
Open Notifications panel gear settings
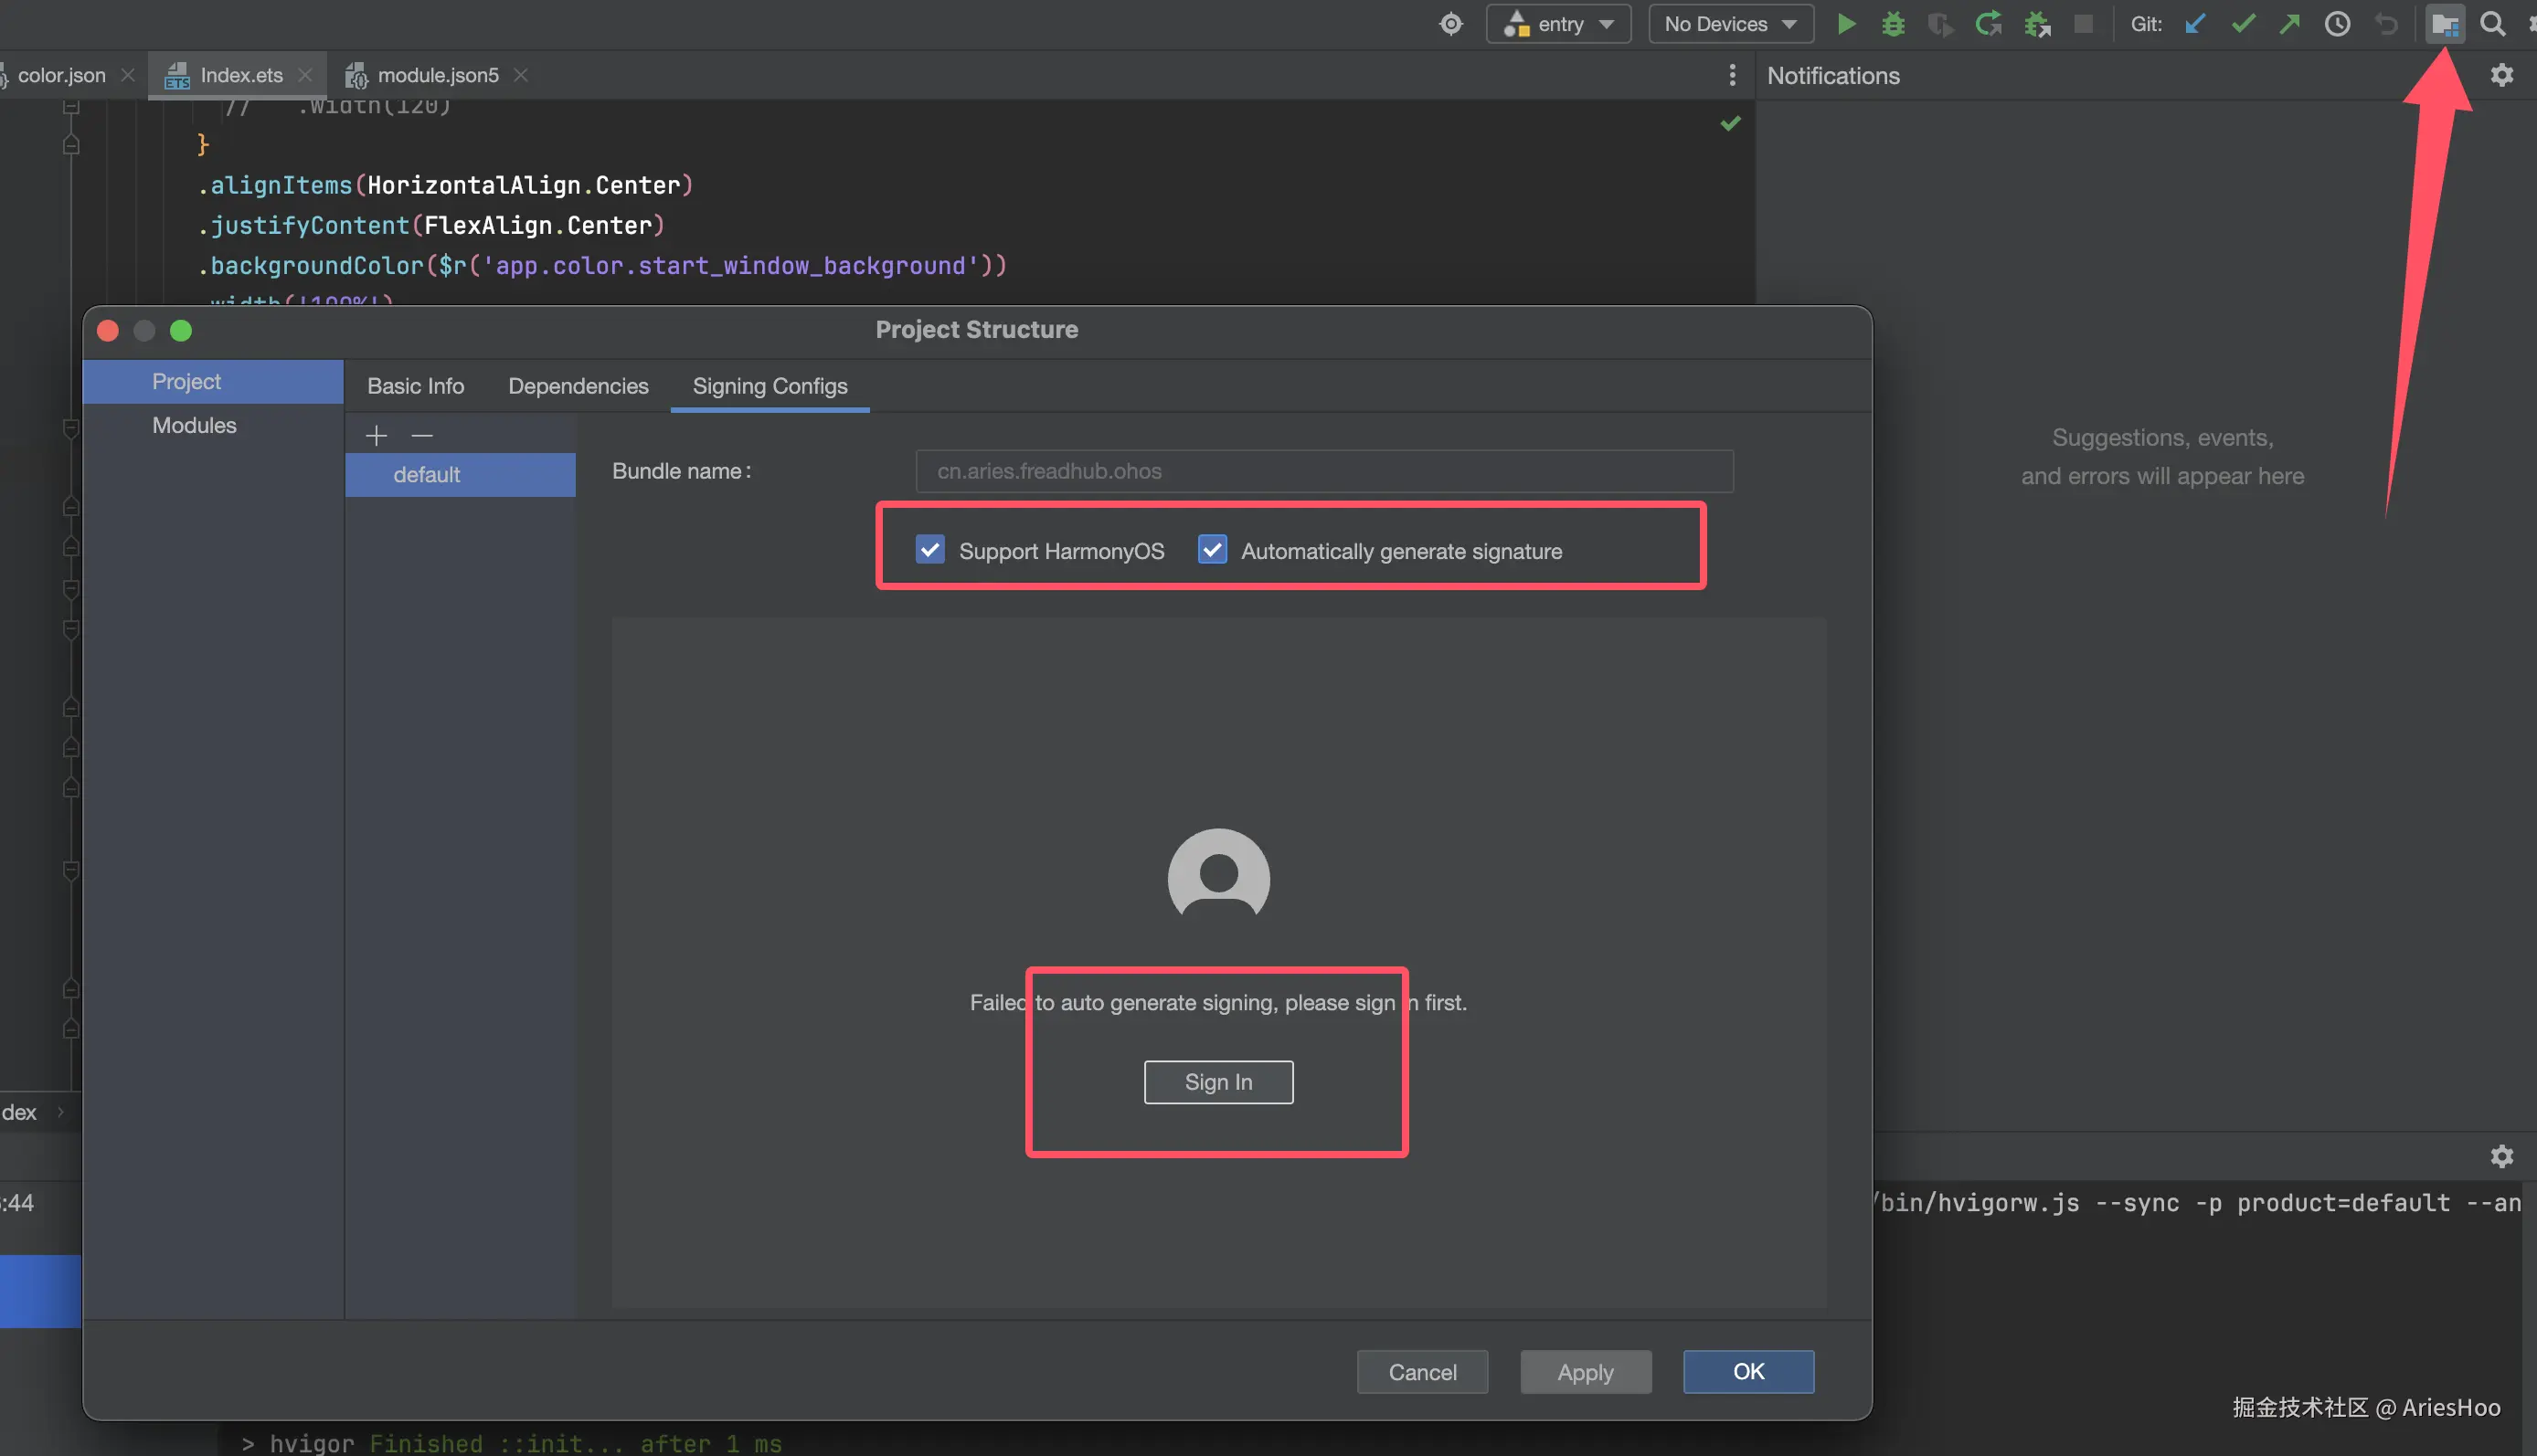pyautogui.click(x=2502, y=75)
